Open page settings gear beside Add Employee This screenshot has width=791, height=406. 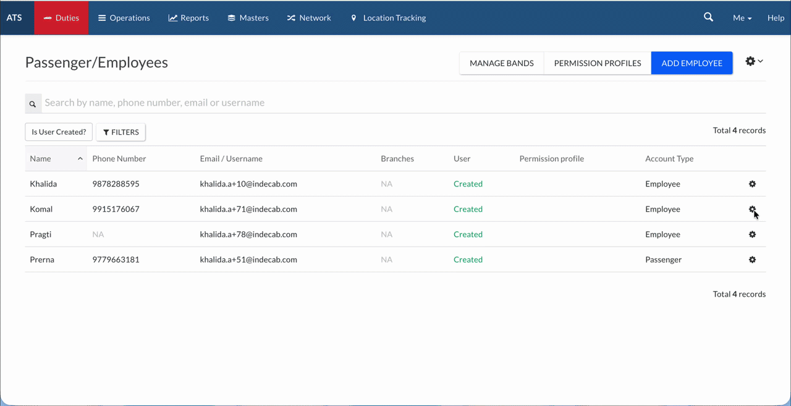click(x=754, y=61)
